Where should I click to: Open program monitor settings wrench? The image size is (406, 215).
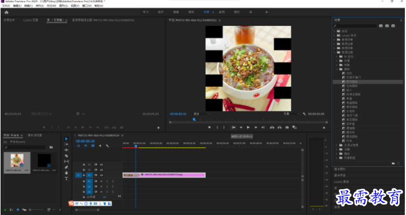(304, 114)
